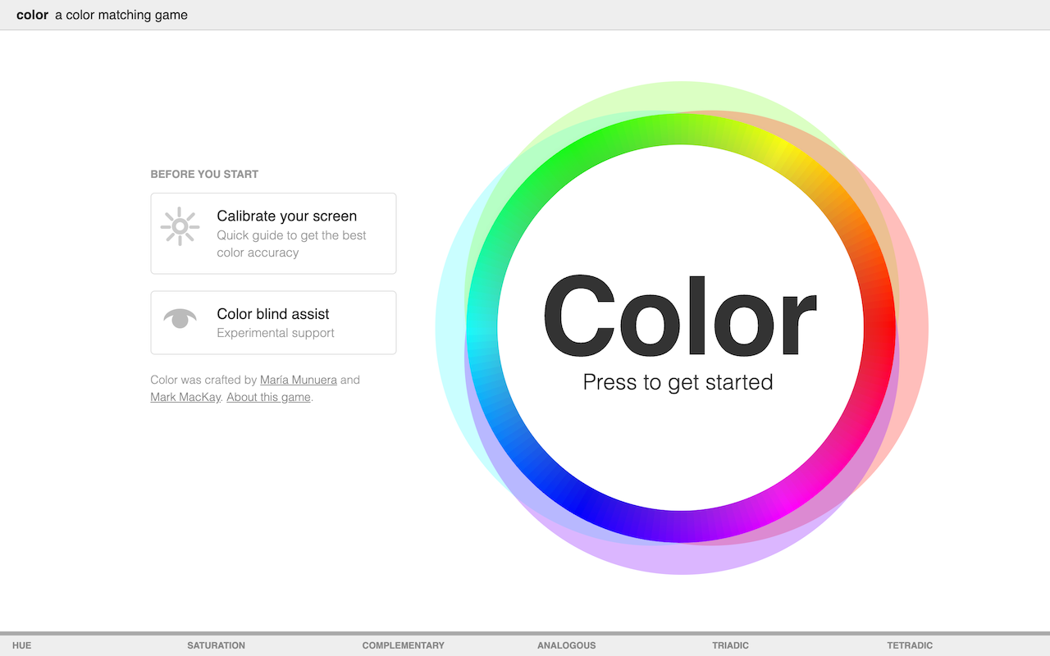Switch to SATURATION mode
Image resolution: width=1050 pixels, height=656 pixels.
(x=216, y=645)
